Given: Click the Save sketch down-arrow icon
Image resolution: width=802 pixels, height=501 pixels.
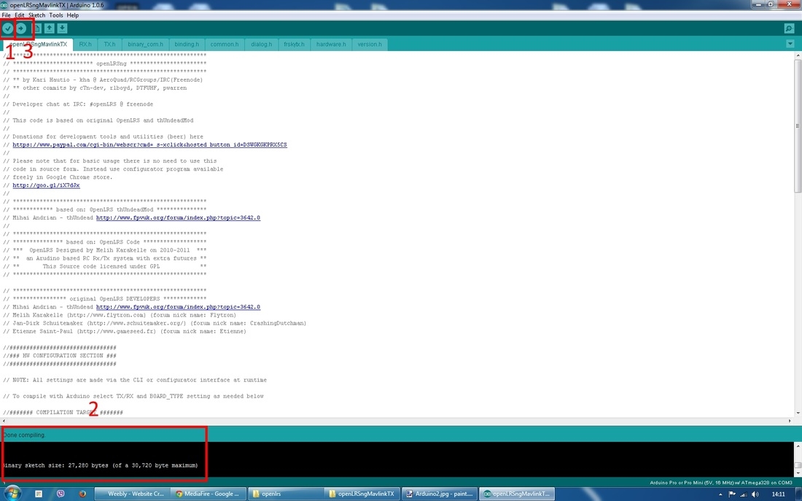Looking at the screenshot, I should coord(63,28).
